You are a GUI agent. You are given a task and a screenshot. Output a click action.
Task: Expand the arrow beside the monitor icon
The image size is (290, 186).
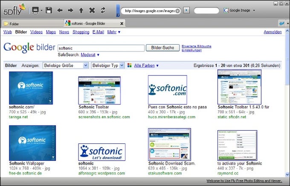[x=41, y=10]
